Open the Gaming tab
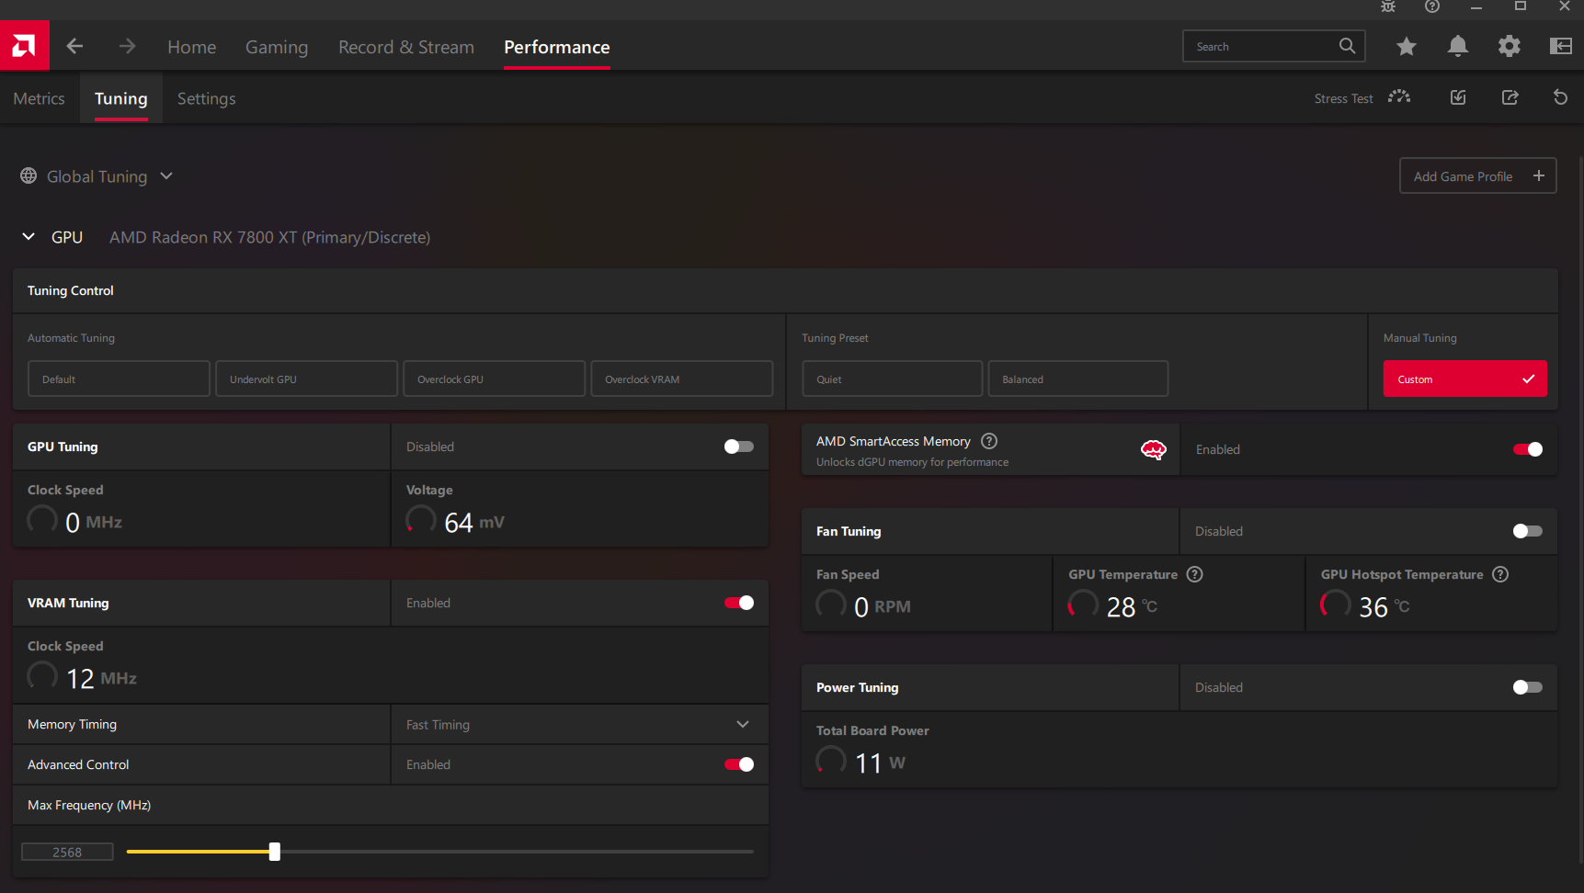Screen dimensions: 1584x893 277,47
